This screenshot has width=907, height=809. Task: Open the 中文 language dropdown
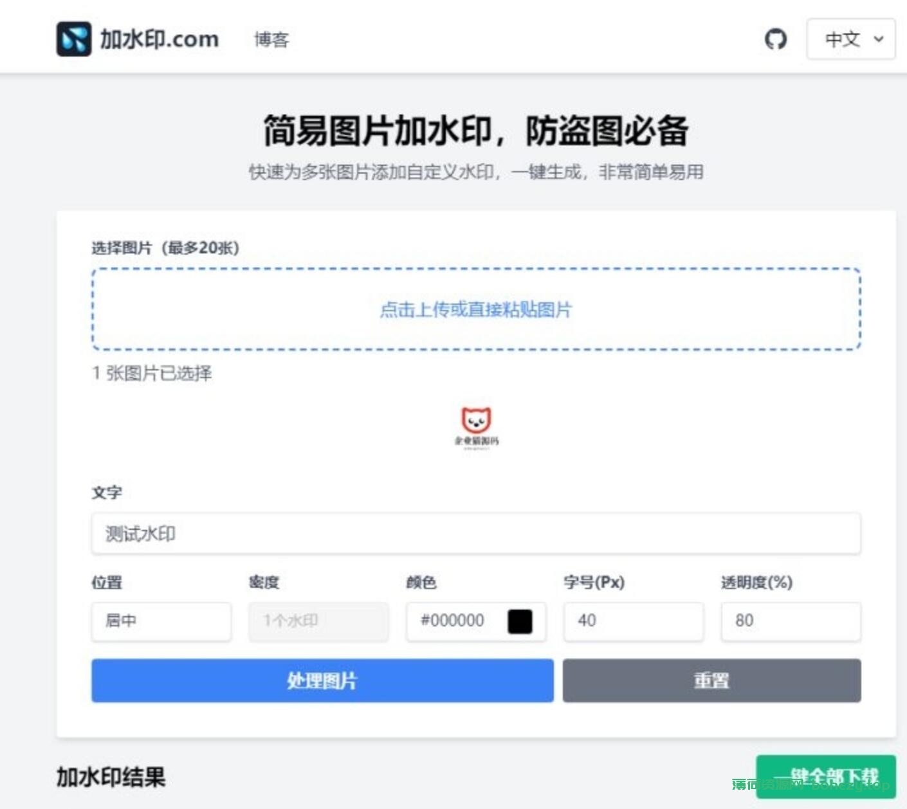pos(851,39)
